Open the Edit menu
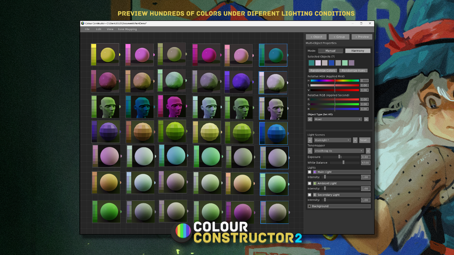The width and height of the screenshot is (454, 255). point(98,29)
